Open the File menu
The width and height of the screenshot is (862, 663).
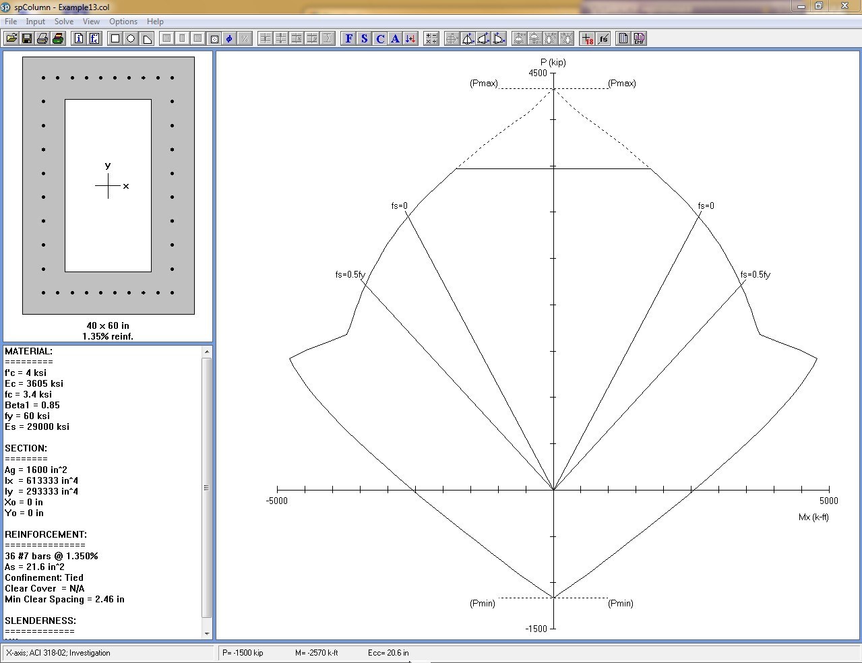tap(11, 22)
